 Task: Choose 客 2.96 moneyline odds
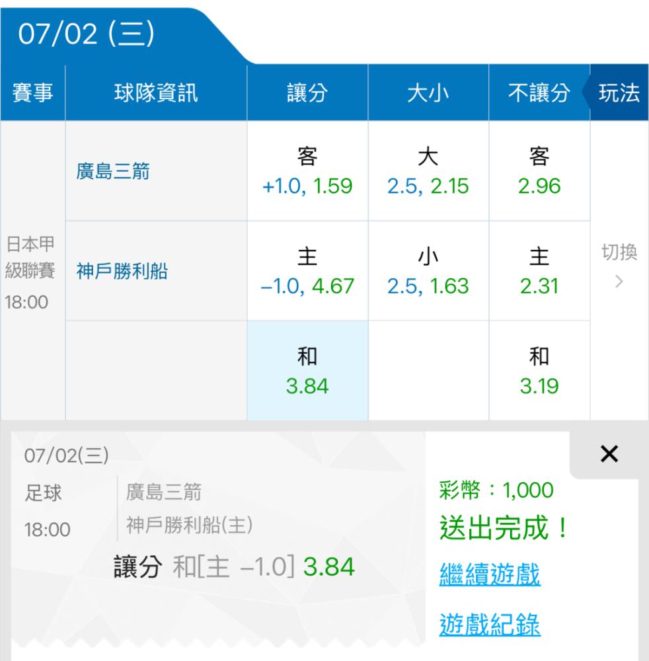(539, 171)
